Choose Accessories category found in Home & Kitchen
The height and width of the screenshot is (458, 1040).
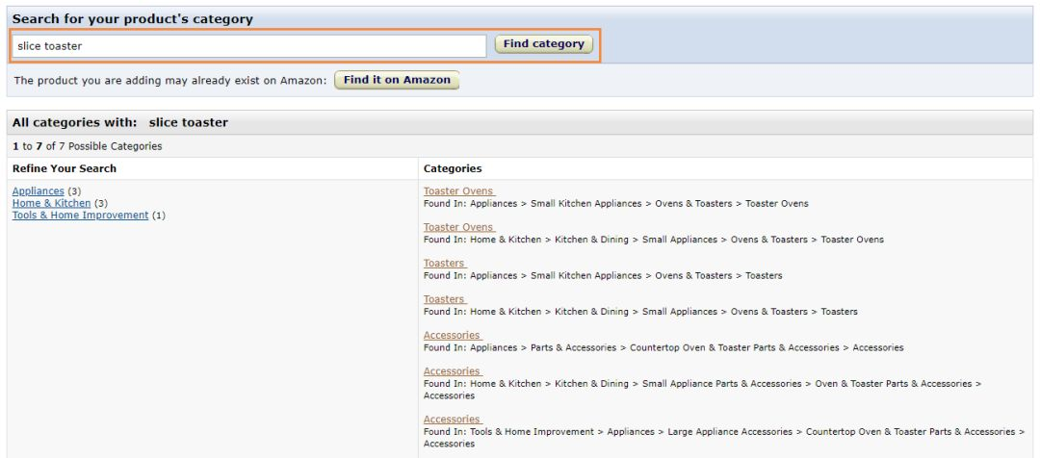click(x=452, y=371)
